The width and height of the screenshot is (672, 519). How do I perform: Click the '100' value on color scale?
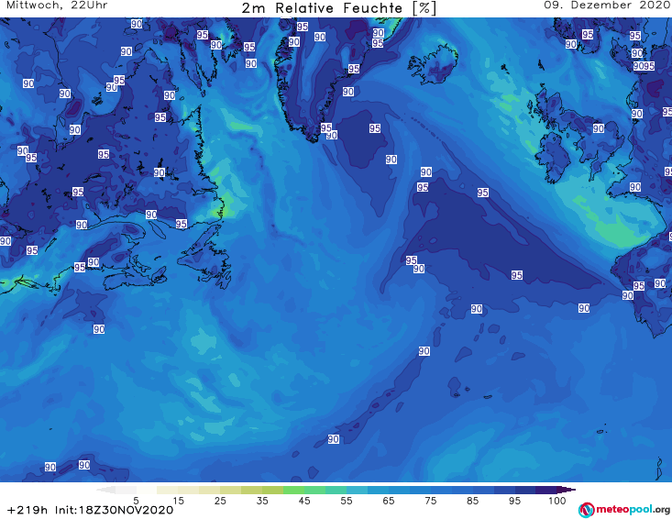(x=556, y=501)
